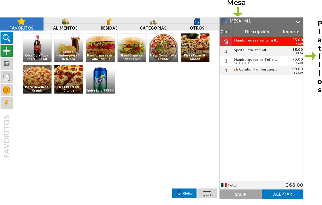This screenshot has height=205, width=322.
Task: Select the CATEGORÍAS tab
Action: (153, 24)
